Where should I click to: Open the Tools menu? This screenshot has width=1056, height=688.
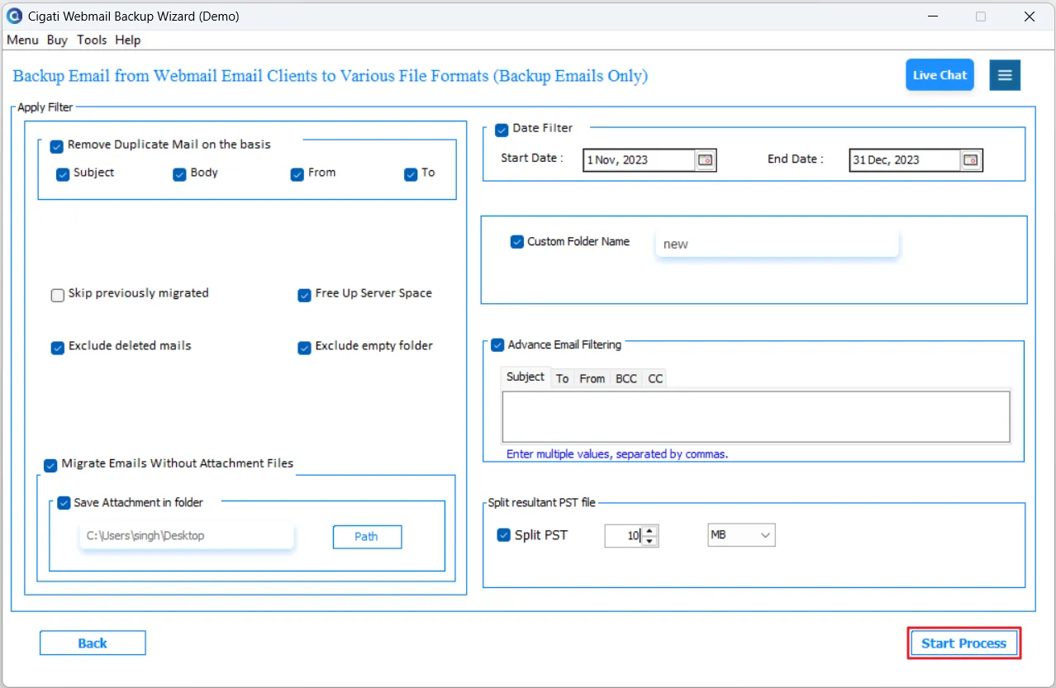pos(92,40)
